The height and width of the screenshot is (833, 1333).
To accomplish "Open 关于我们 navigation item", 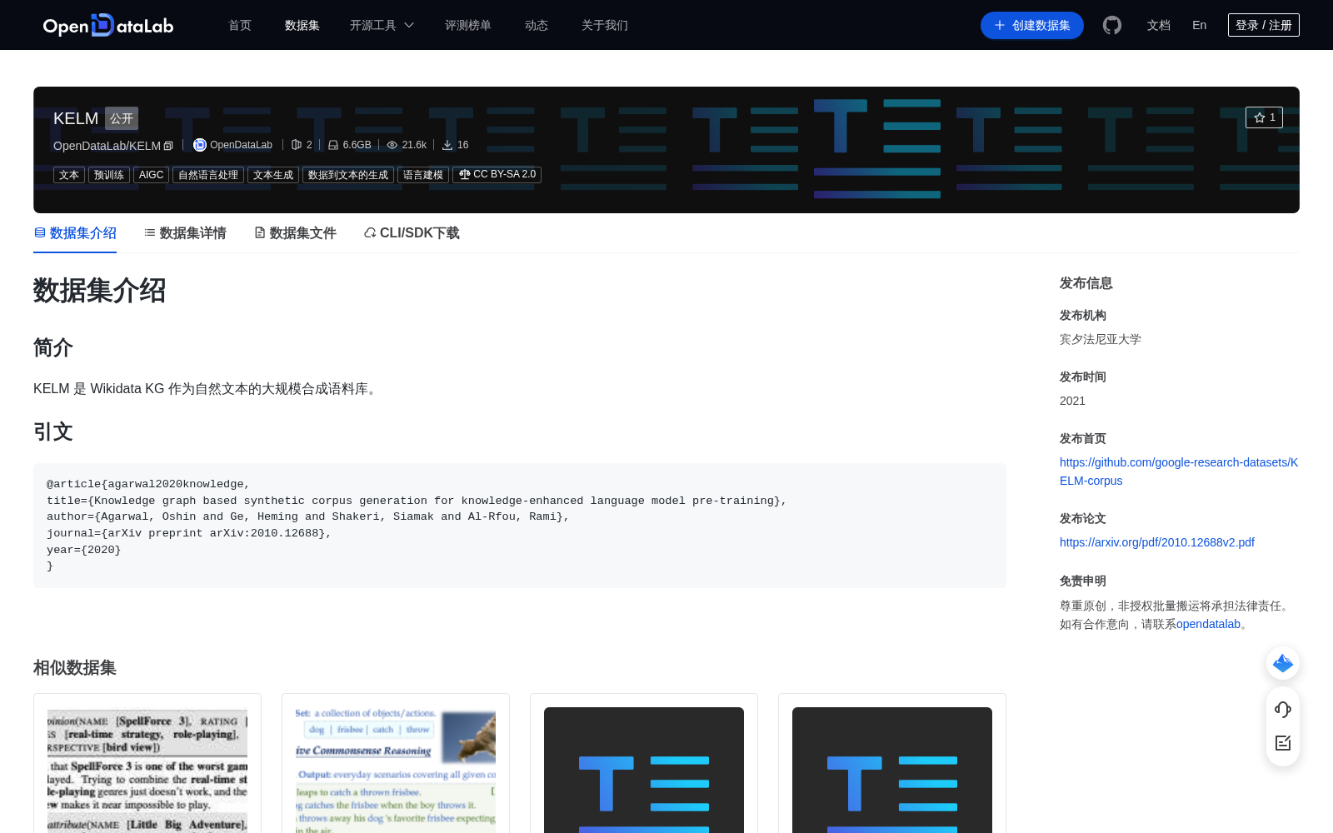I will (x=605, y=25).
